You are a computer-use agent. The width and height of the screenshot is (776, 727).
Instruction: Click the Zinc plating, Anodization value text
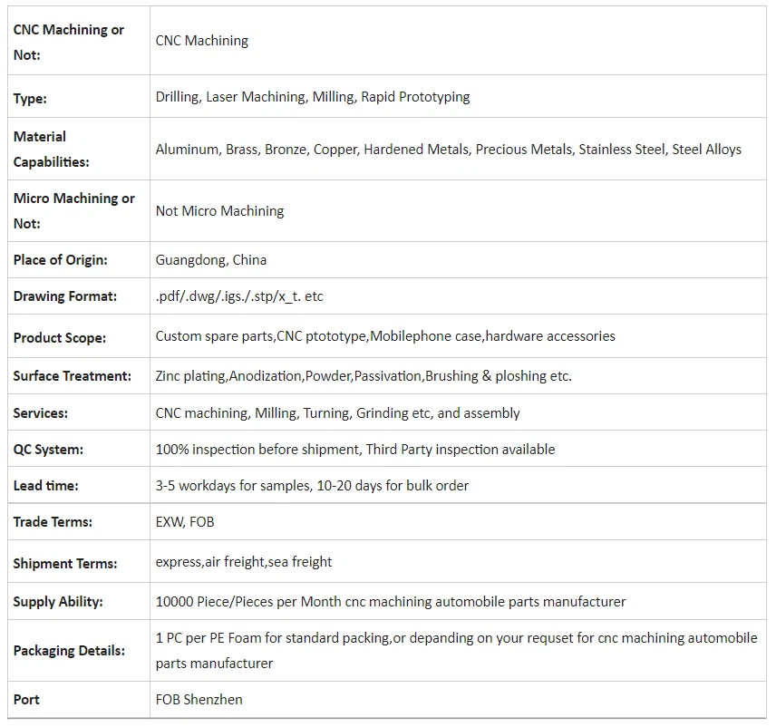click(x=364, y=375)
